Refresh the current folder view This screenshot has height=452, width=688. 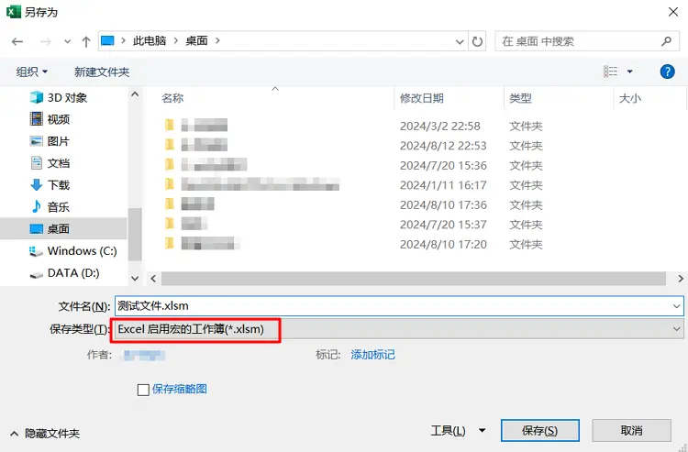[x=477, y=41]
